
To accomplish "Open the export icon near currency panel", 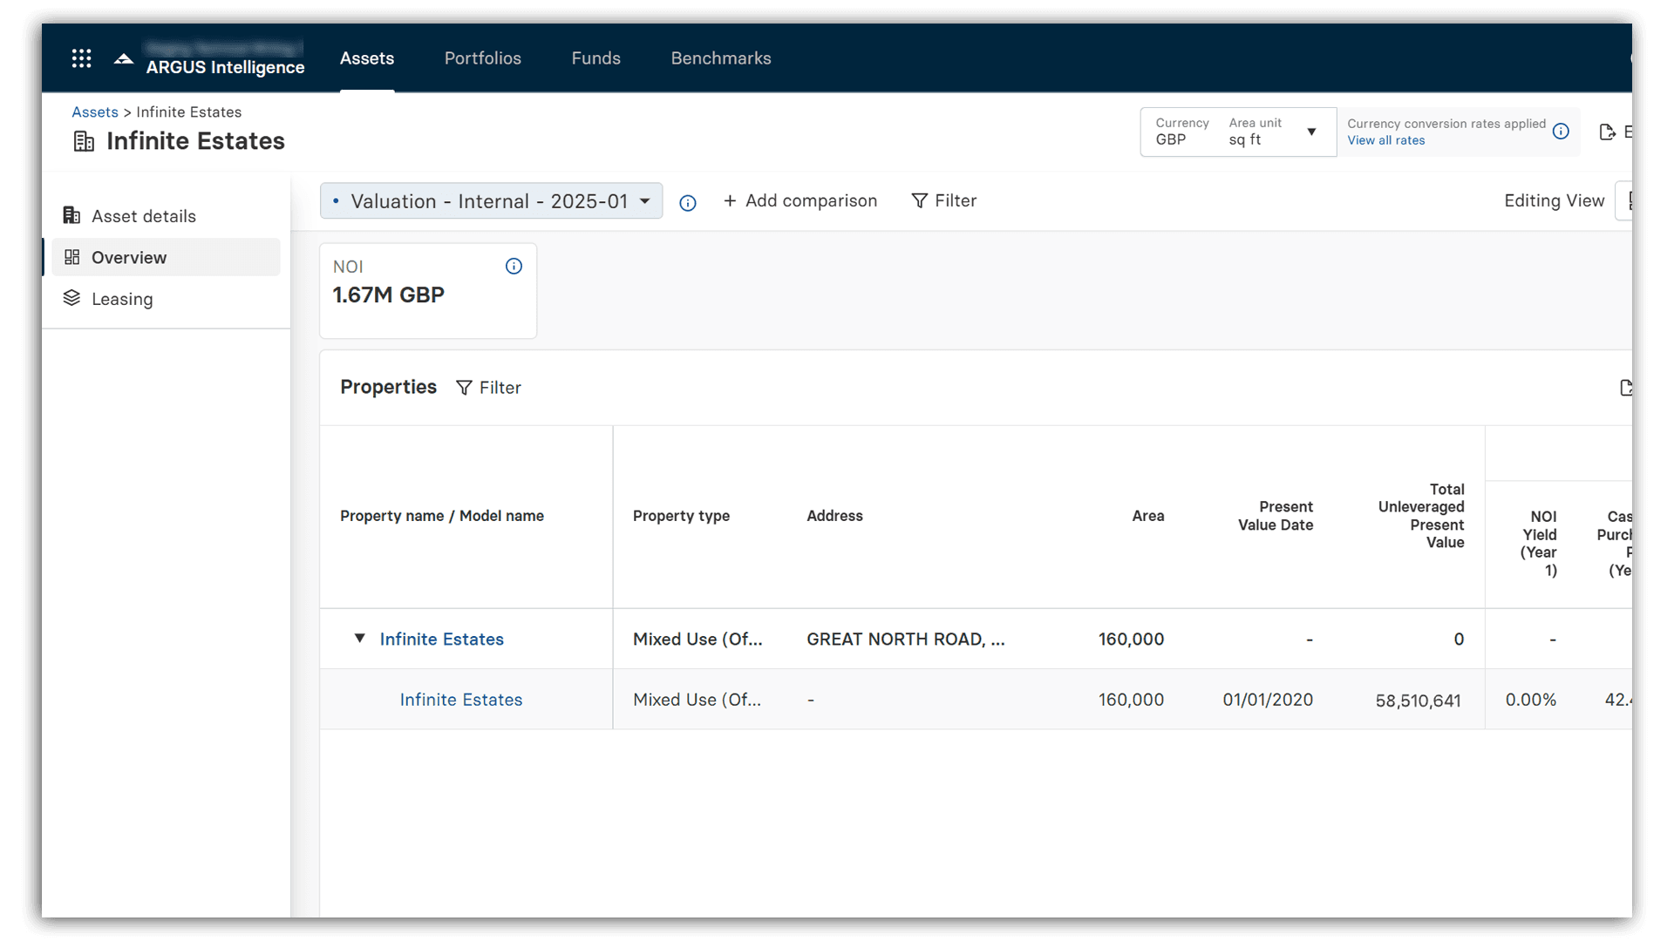I will coord(1609,132).
